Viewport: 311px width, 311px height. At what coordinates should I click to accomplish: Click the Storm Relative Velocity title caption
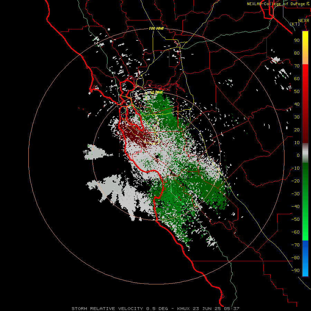pyautogui.click(x=155, y=309)
